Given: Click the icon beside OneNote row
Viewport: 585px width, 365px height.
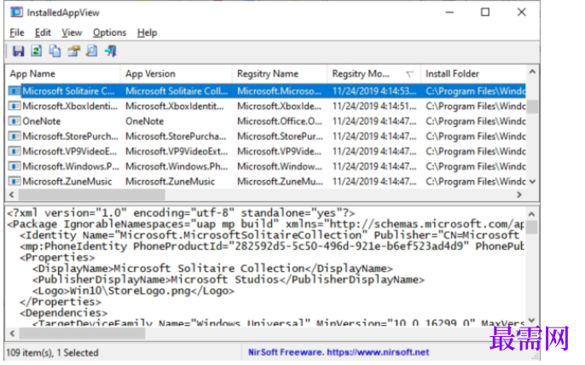Looking at the screenshot, I should pos(14,121).
